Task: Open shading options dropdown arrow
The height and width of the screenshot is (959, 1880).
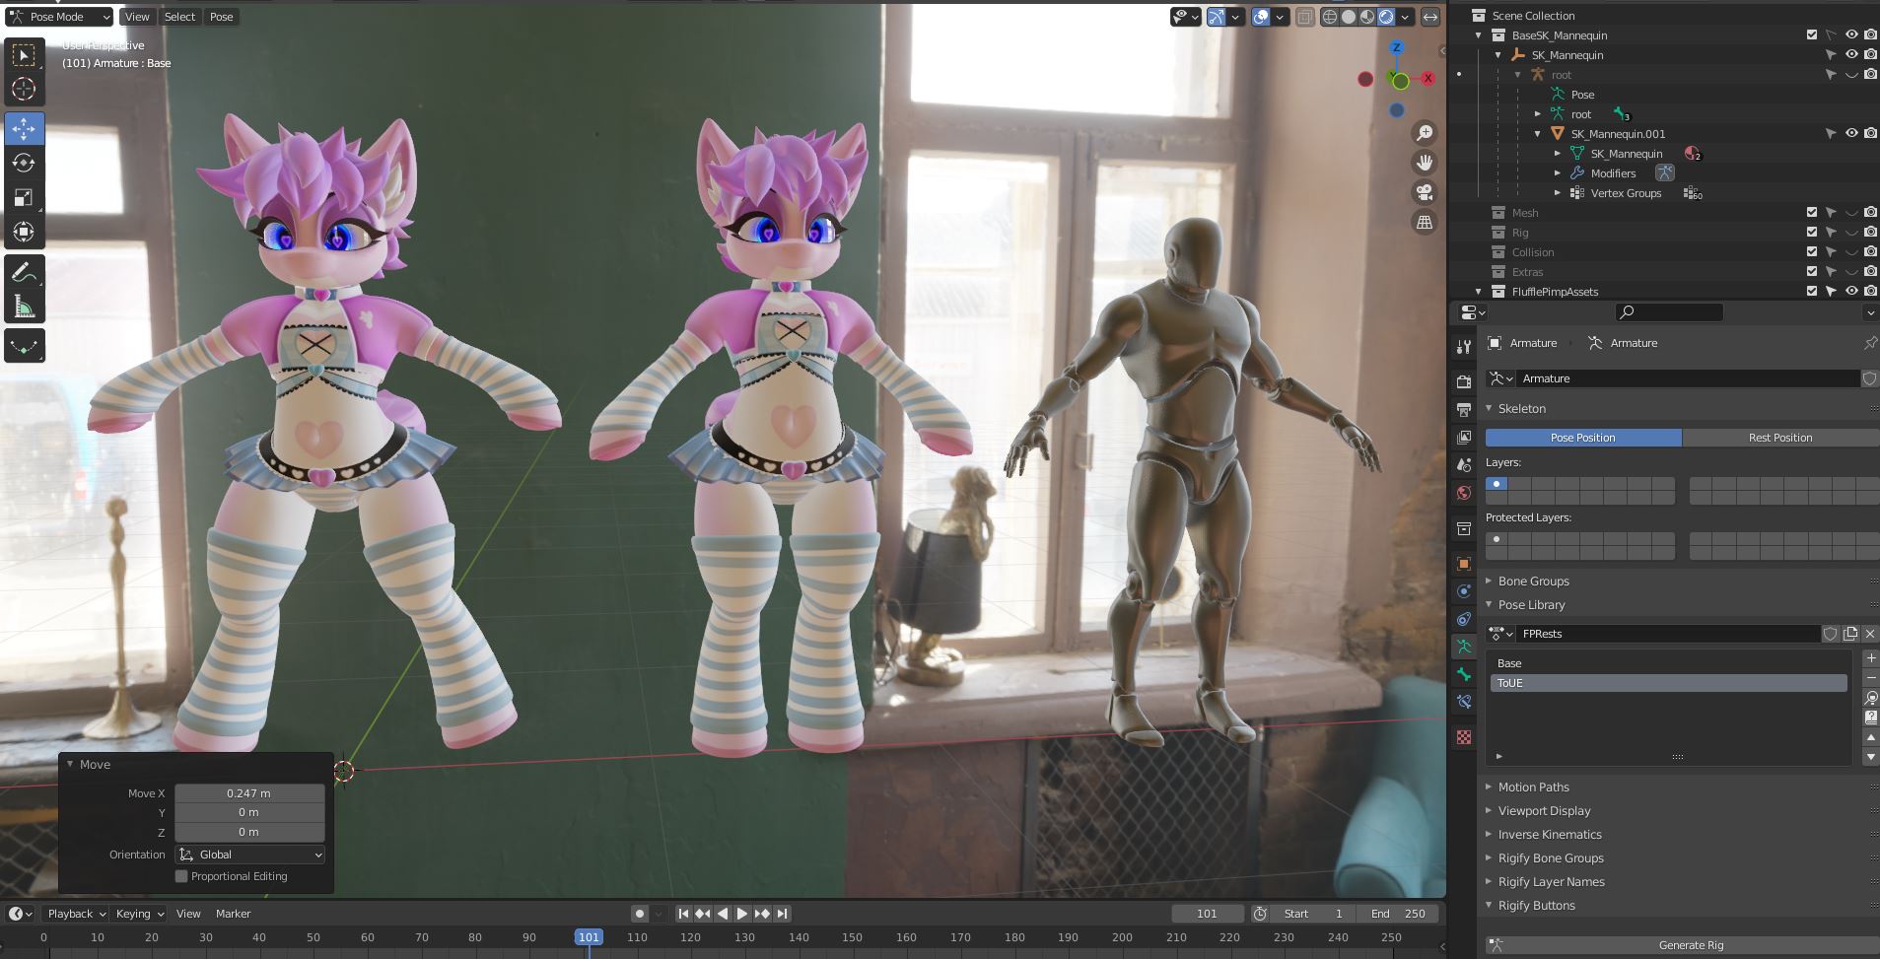Action: pos(1405,17)
